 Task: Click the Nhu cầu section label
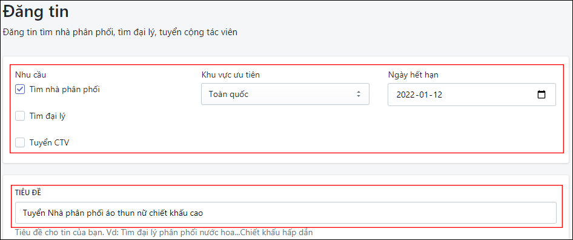(x=30, y=75)
